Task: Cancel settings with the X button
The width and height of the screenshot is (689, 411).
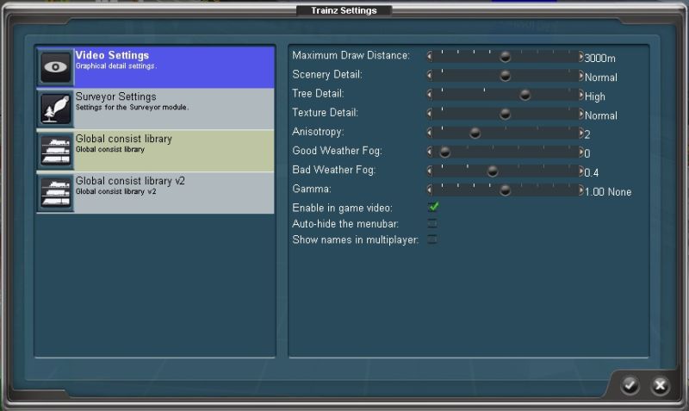Action: coord(660,385)
